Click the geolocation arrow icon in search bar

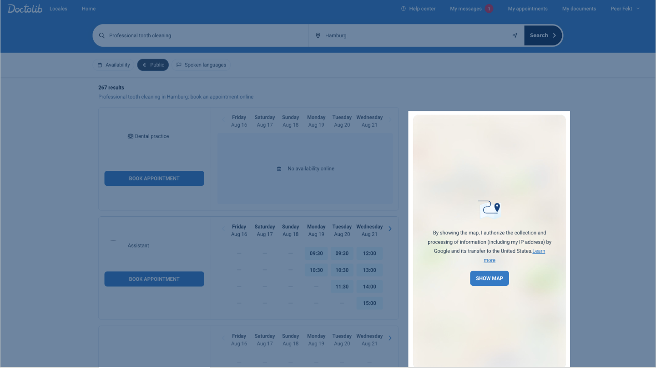pyautogui.click(x=515, y=35)
